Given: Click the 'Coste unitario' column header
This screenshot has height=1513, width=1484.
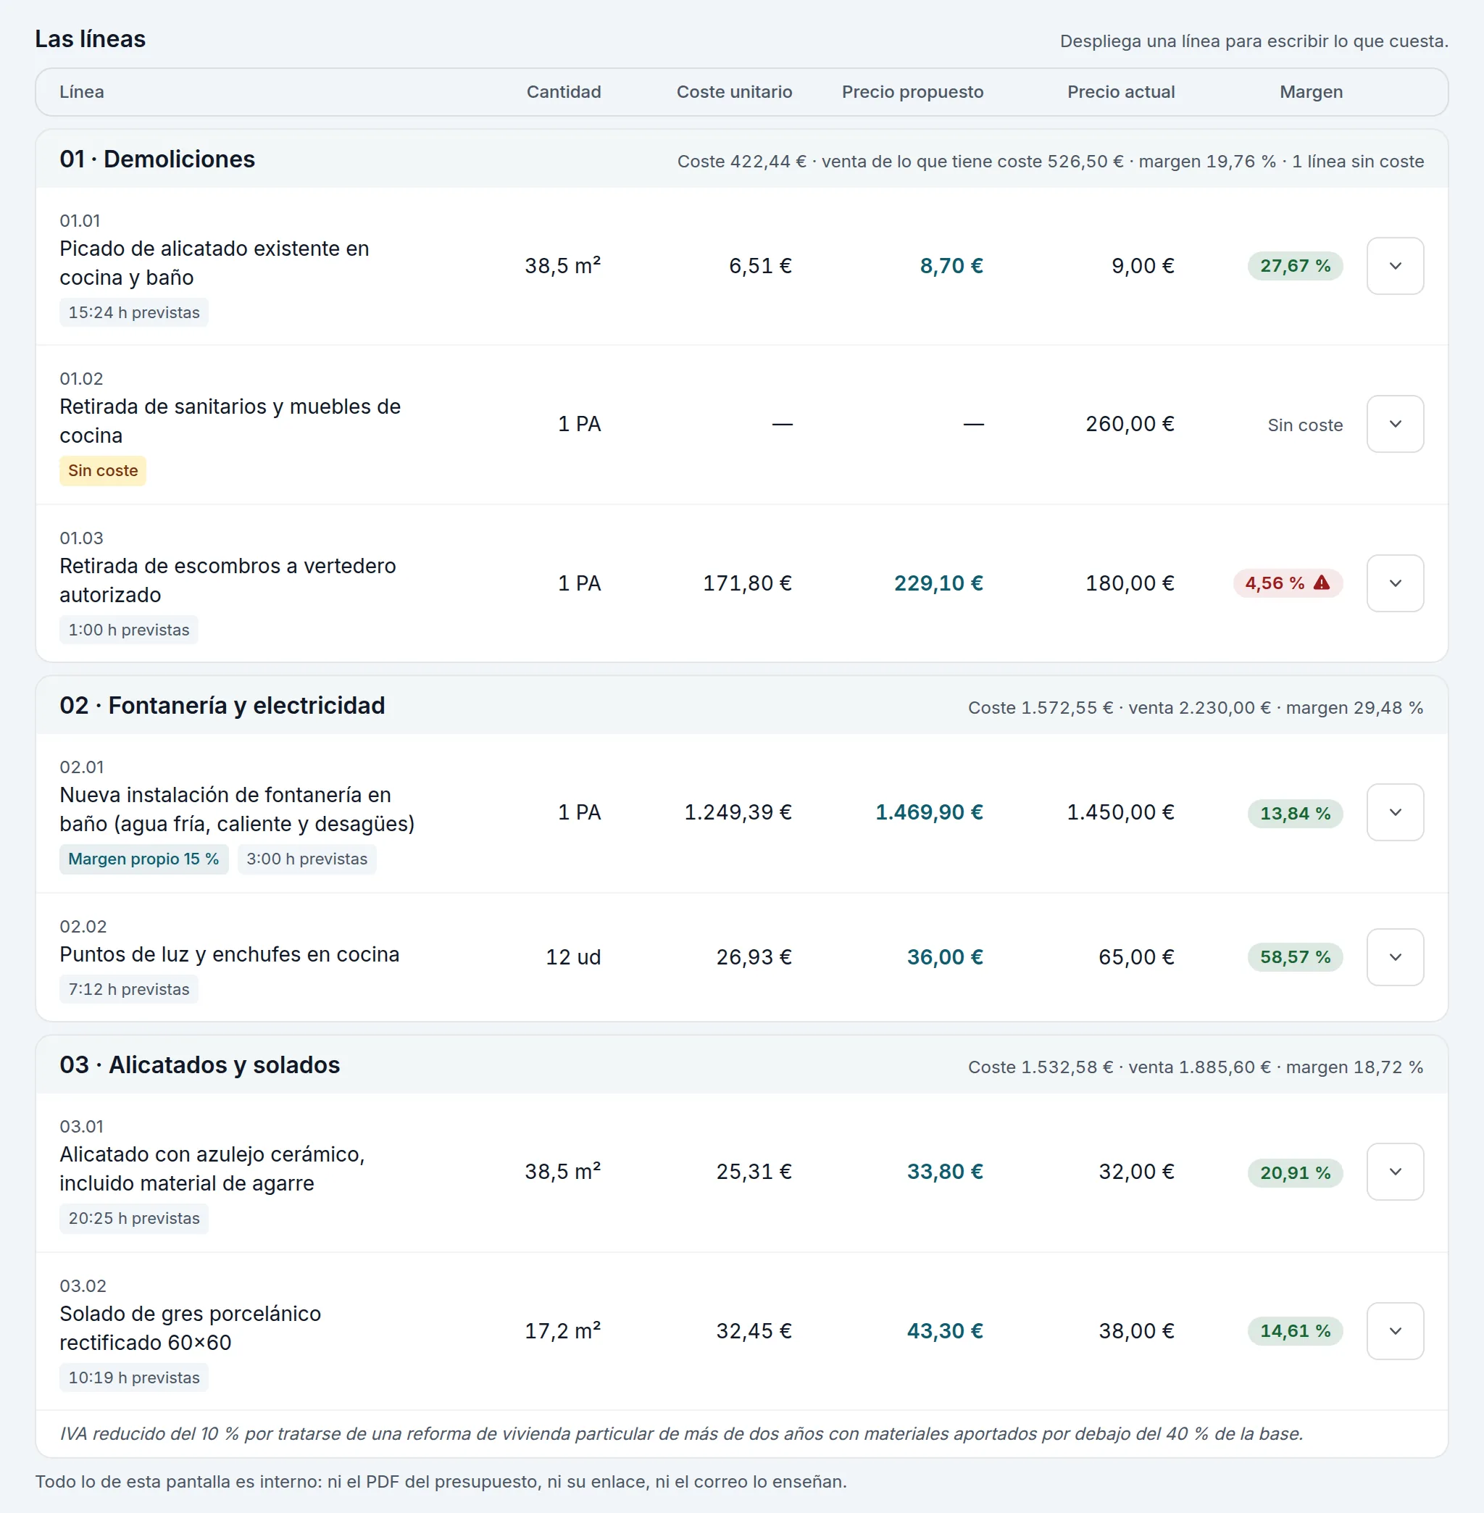Looking at the screenshot, I should click(734, 92).
